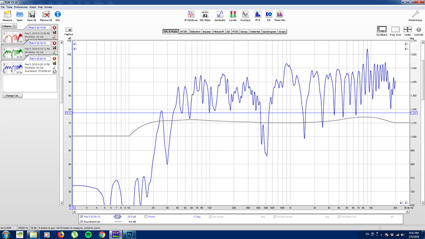Open the Preferences menu

[x=20, y=7]
